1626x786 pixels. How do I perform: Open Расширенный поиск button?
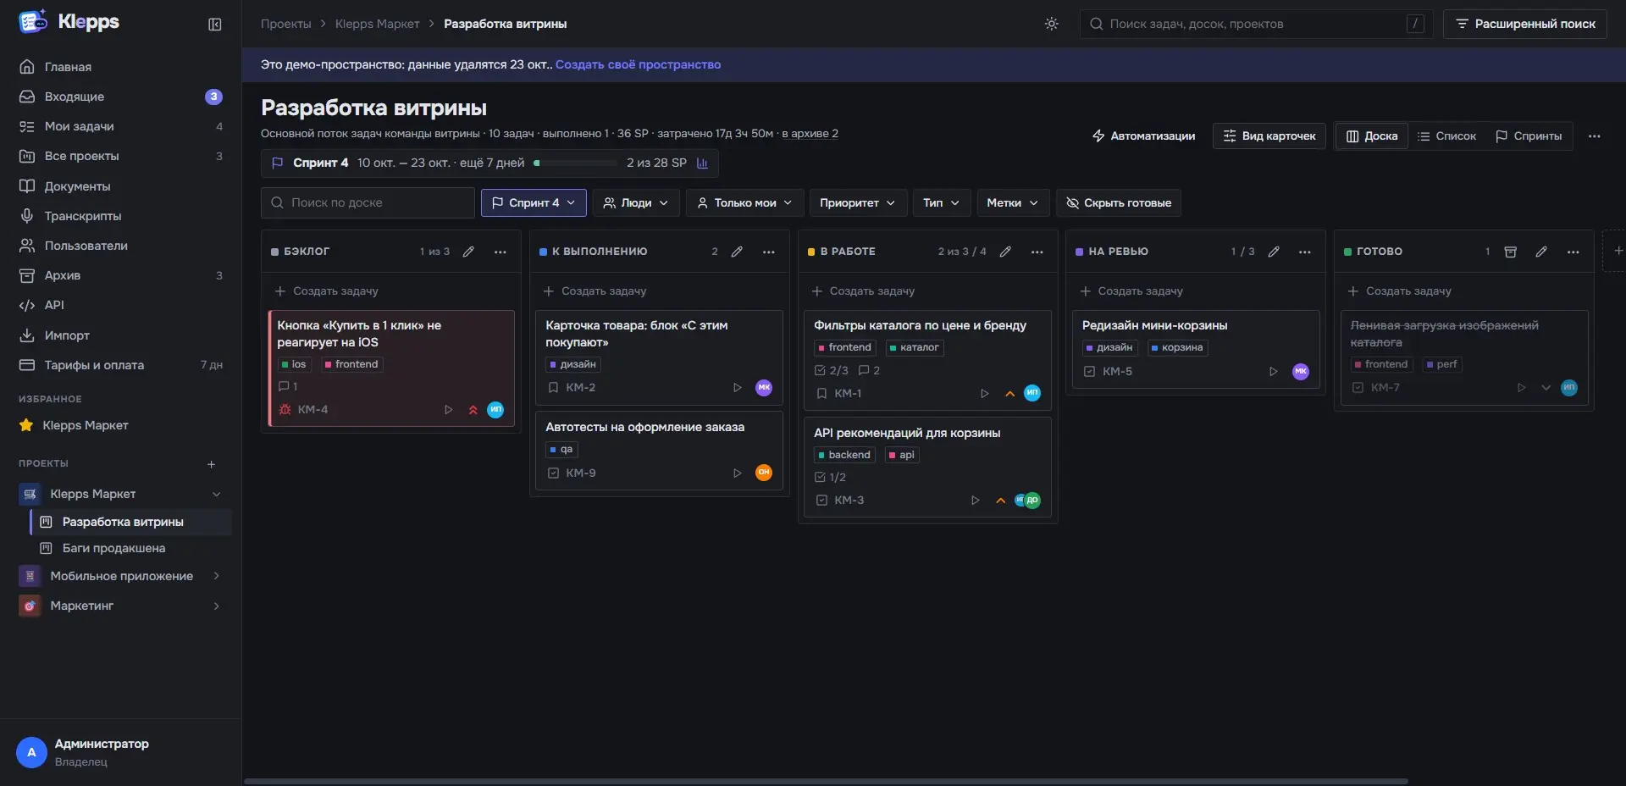tap(1525, 24)
